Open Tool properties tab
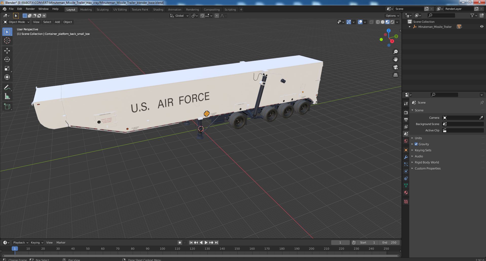 point(406,103)
